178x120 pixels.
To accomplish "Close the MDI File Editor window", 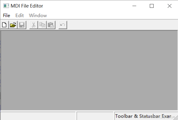I will (x=169, y=6).
